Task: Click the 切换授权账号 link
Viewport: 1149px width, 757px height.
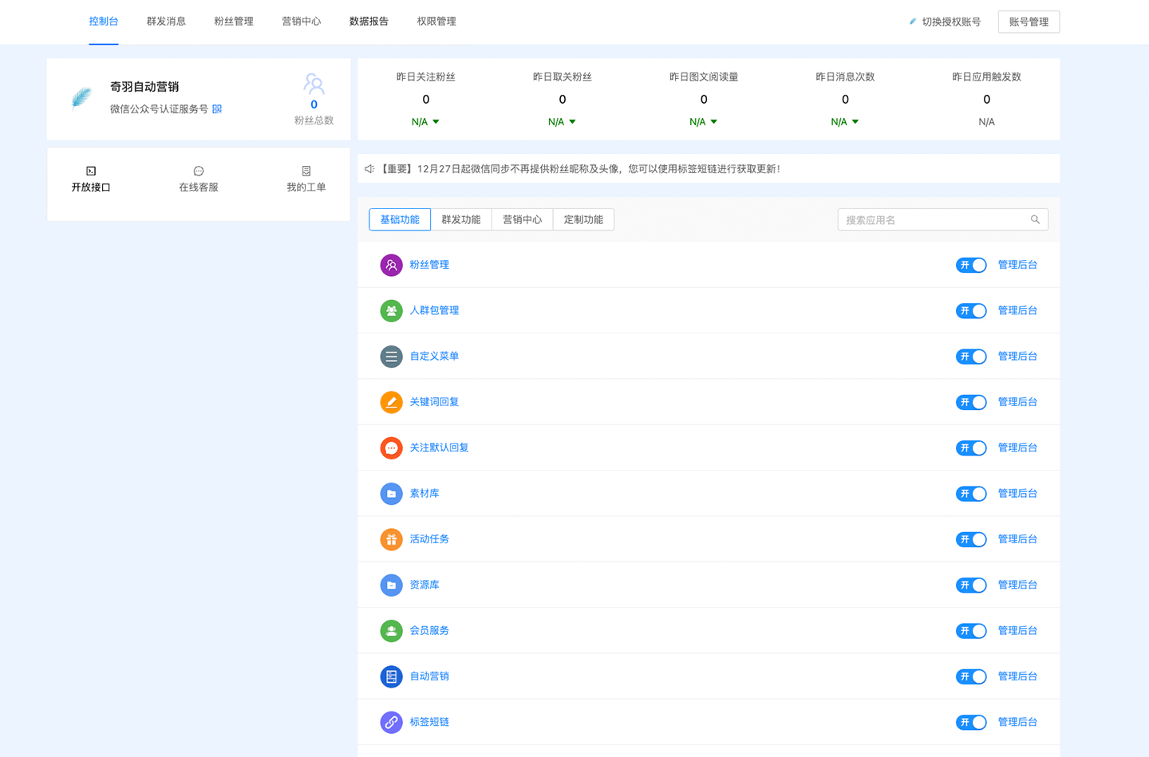Action: pos(951,22)
